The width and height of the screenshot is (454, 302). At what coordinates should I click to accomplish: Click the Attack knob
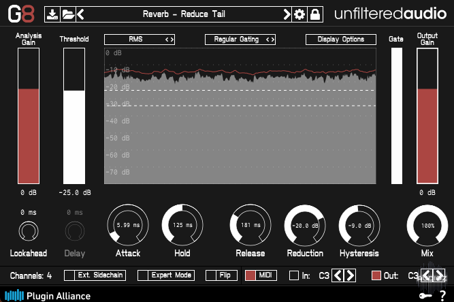click(128, 225)
